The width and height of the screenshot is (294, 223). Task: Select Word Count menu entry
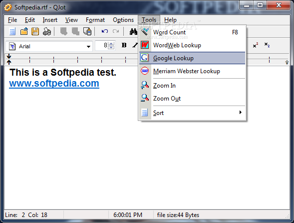[192, 32]
